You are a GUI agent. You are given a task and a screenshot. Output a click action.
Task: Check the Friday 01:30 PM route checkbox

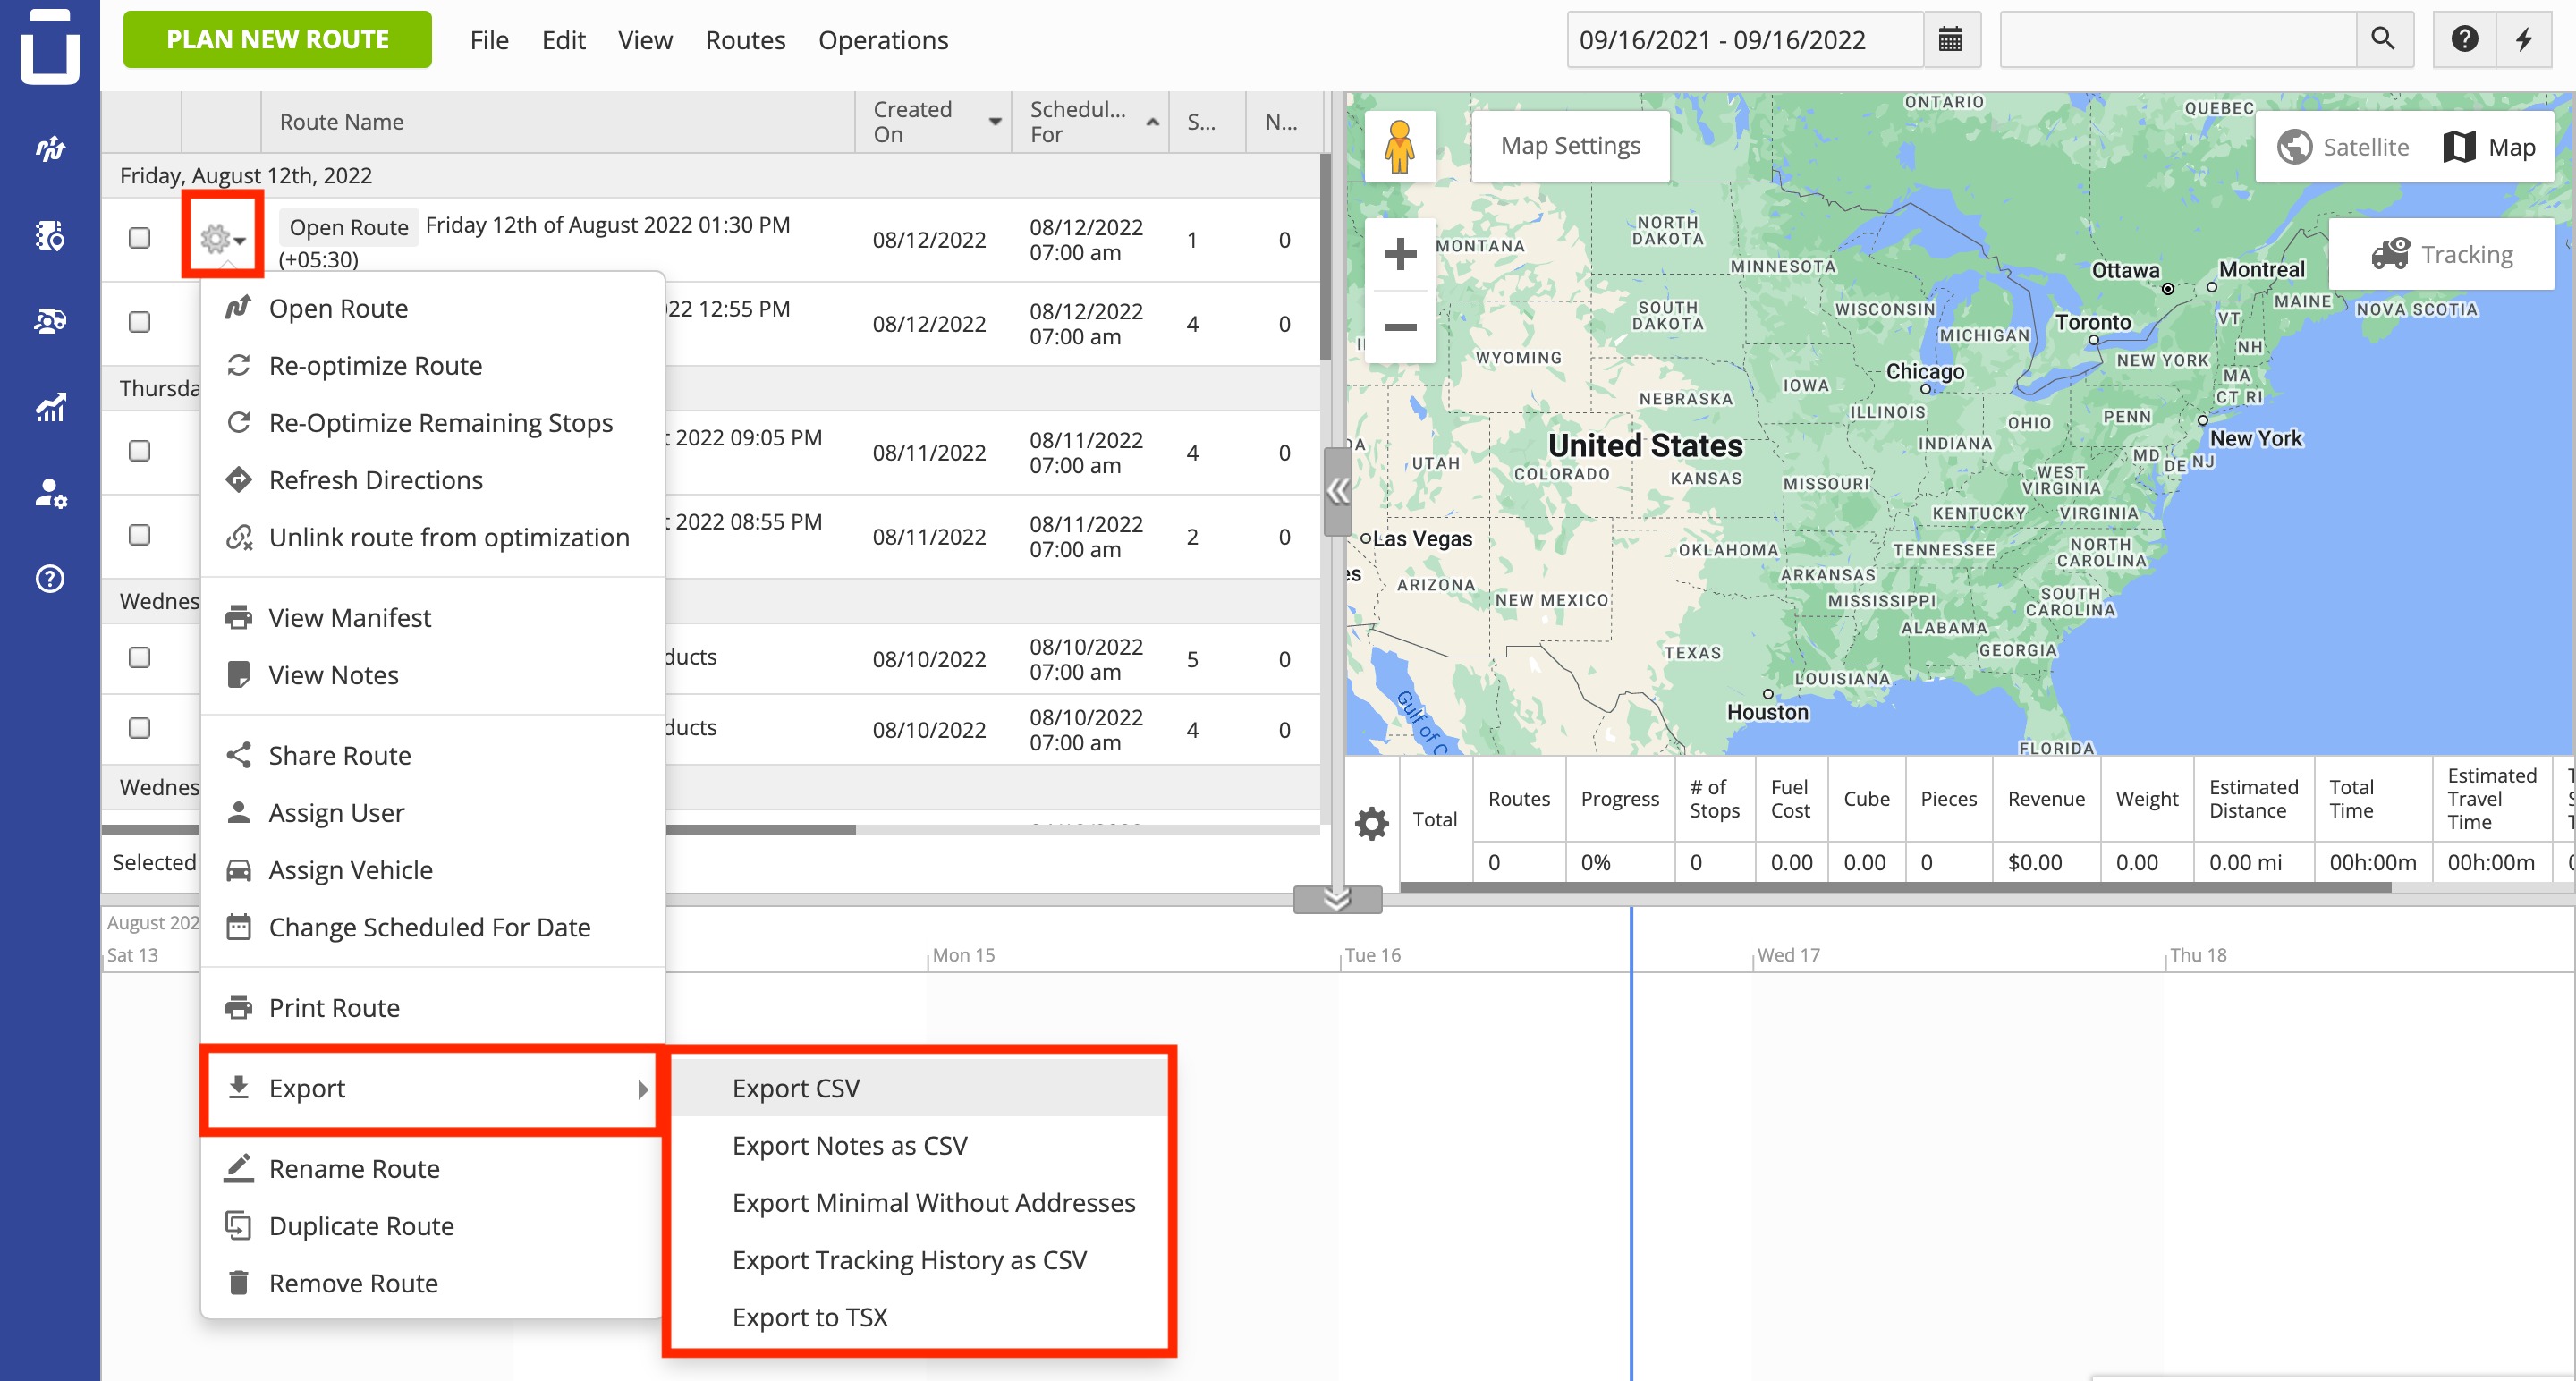coord(140,238)
